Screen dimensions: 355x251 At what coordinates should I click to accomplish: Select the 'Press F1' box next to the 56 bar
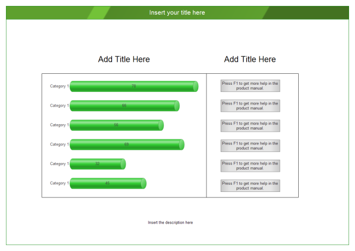pyautogui.click(x=250, y=126)
